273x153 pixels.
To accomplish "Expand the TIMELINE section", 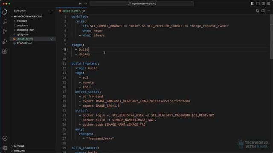I will [19, 151].
